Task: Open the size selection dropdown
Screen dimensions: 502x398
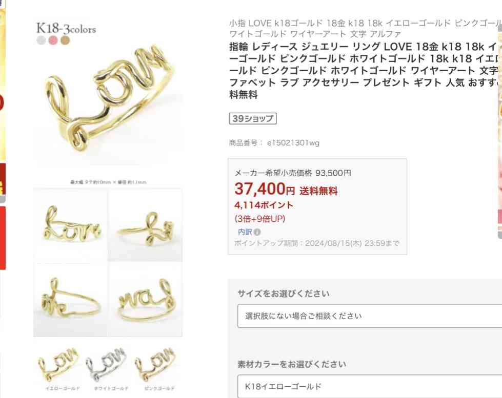Action: coord(370,316)
